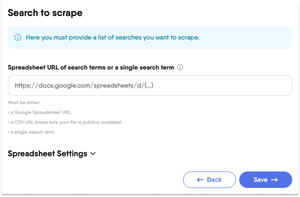Click the 'a Google Spreadsheet URL.' hint line
The width and height of the screenshot is (300, 197).
click(x=40, y=113)
